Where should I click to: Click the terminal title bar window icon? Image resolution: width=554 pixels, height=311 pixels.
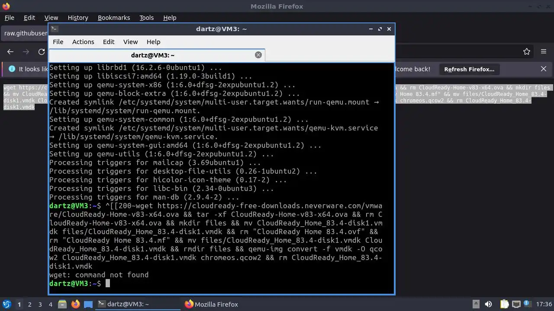54,29
